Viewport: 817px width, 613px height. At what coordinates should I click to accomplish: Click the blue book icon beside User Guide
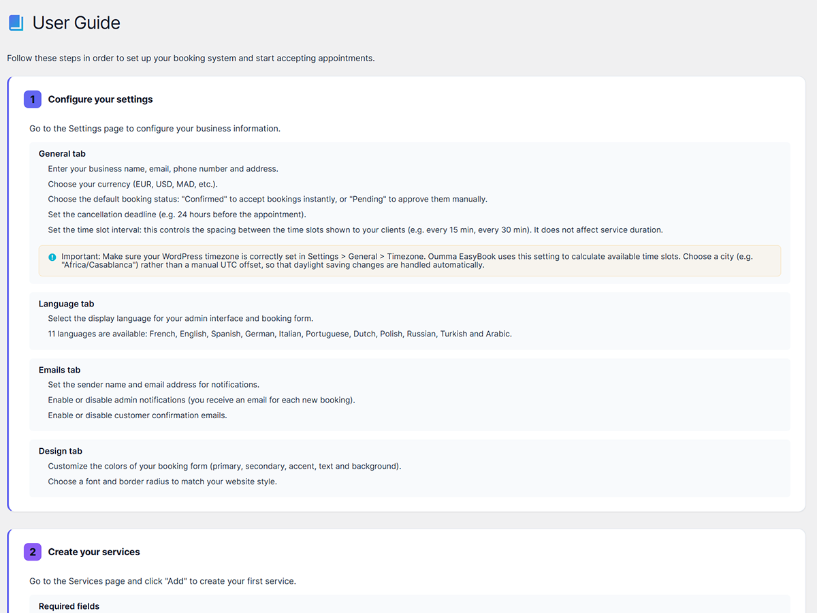click(16, 23)
